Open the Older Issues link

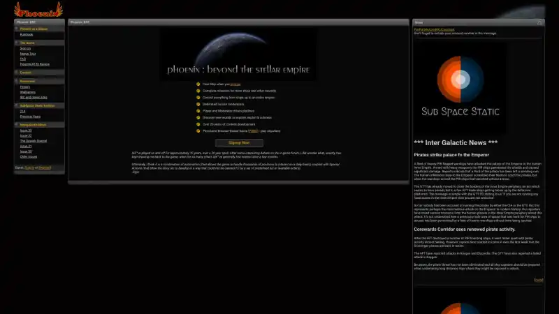pyautogui.click(x=29, y=156)
